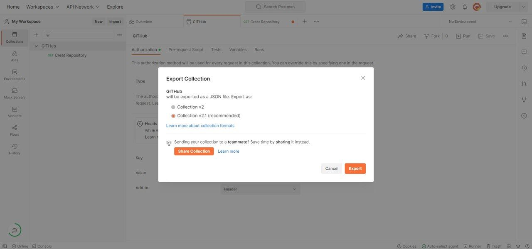The image size is (532, 249).
Task: Open the sidebar three-dot options menu
Action: tap(120, 35)
